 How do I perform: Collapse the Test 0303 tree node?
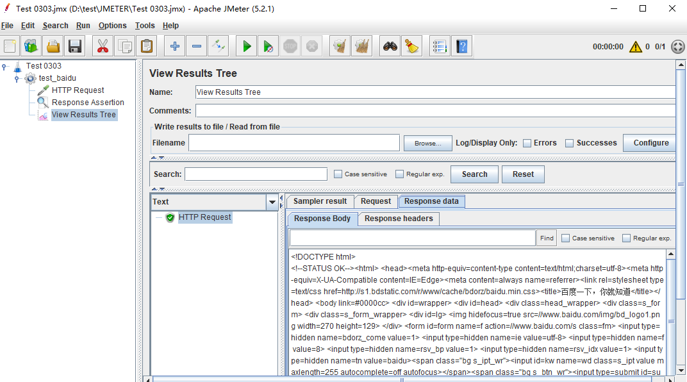click(x=4, y=67)
